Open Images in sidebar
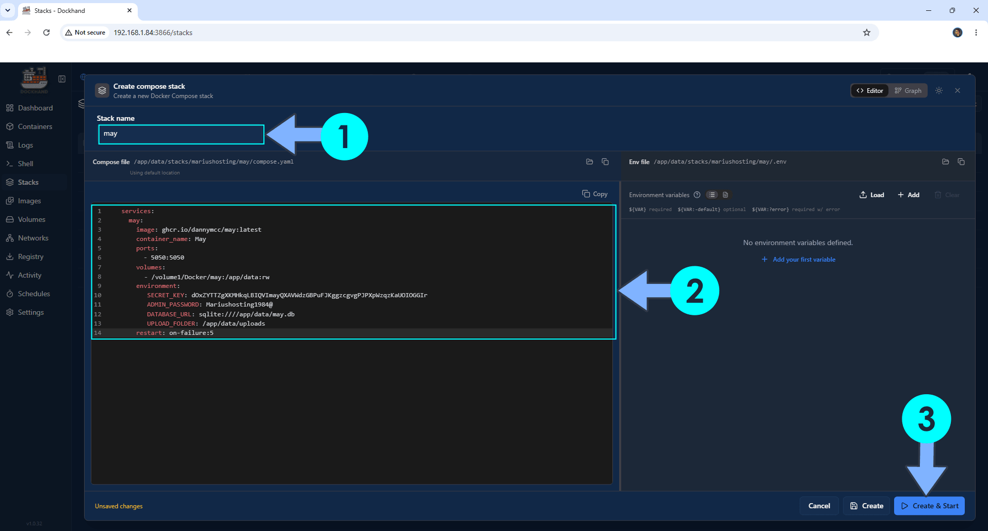Screen dimensions: 988x531 (29, 201)
